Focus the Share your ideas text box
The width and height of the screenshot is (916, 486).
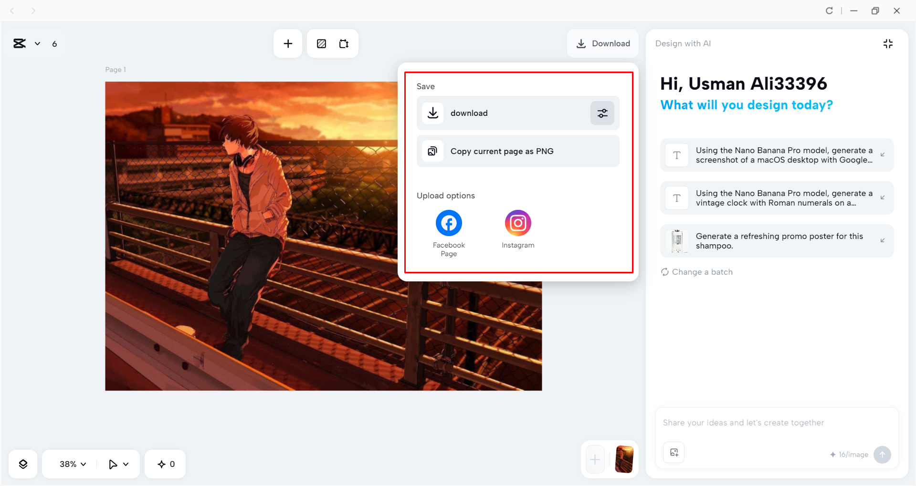pos(777,423)
